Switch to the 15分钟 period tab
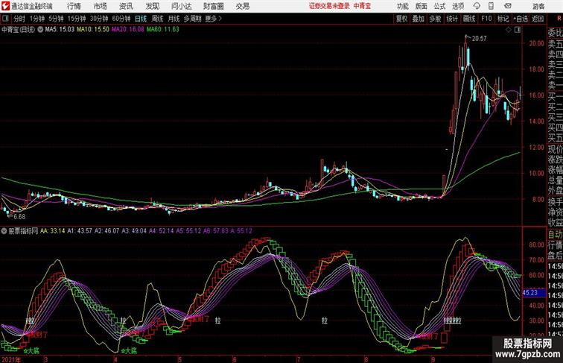 click(77, 19)
